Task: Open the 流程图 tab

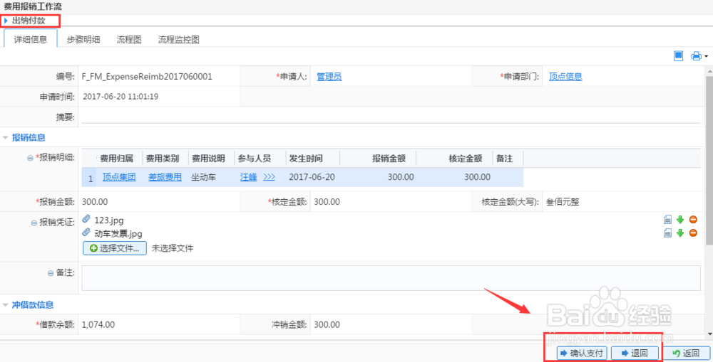Action: [x=129, y=39]
